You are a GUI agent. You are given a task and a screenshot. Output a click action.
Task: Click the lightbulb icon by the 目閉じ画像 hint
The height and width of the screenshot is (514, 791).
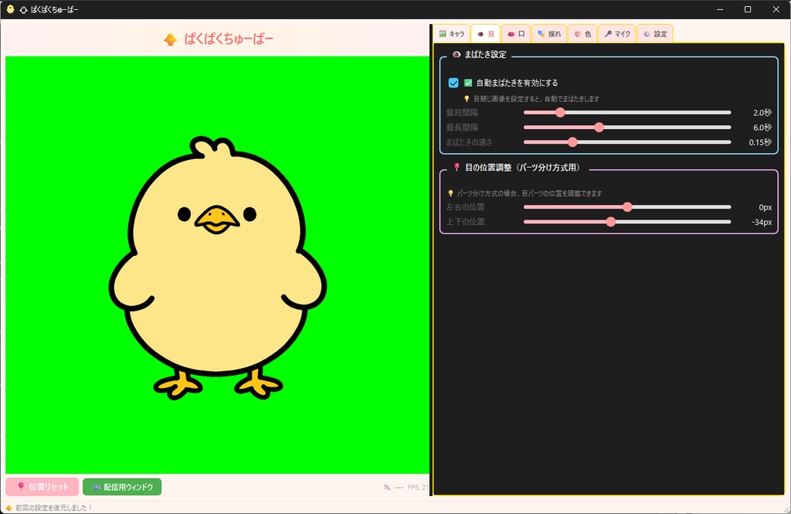coord(467,99)
